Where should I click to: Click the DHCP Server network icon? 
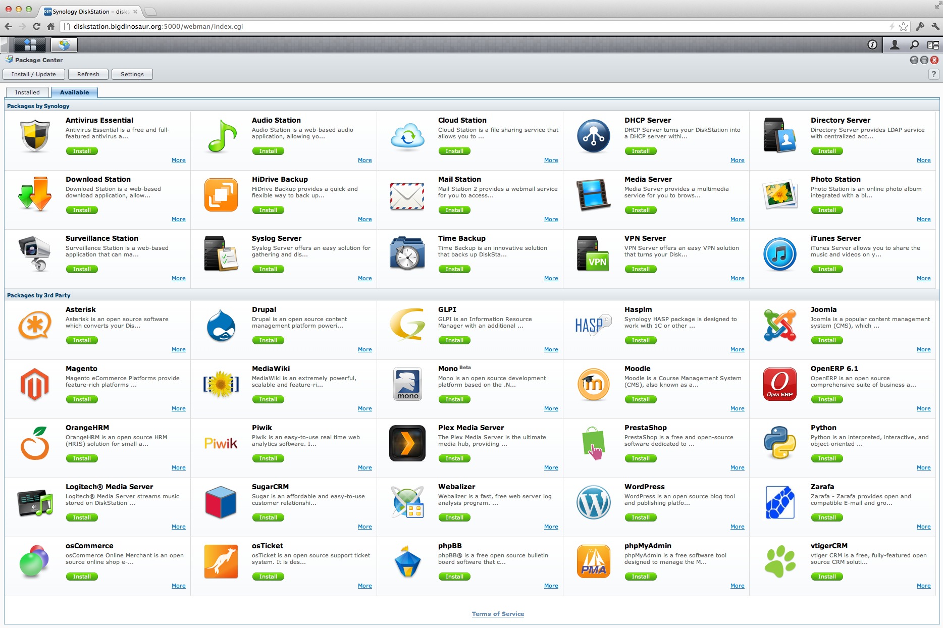[x=594, y=136]
